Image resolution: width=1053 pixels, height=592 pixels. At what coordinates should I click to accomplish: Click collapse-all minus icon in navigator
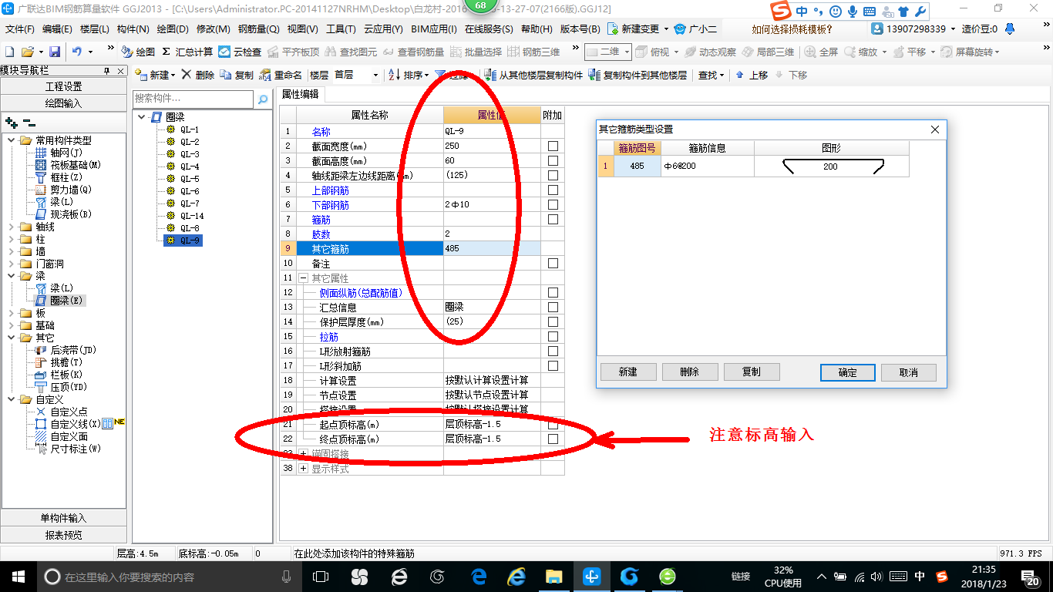[x=29, y=122]
